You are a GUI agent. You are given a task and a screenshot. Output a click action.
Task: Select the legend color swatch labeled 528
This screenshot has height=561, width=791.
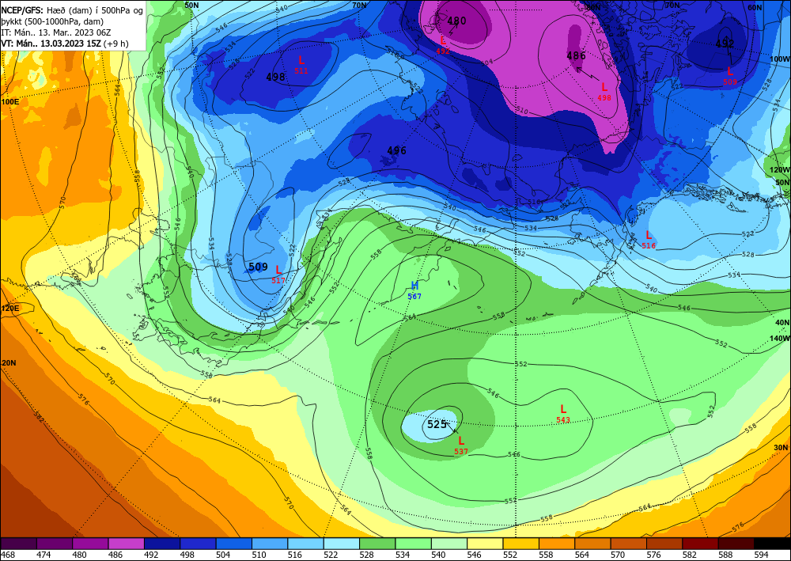[x=378, y=544]
